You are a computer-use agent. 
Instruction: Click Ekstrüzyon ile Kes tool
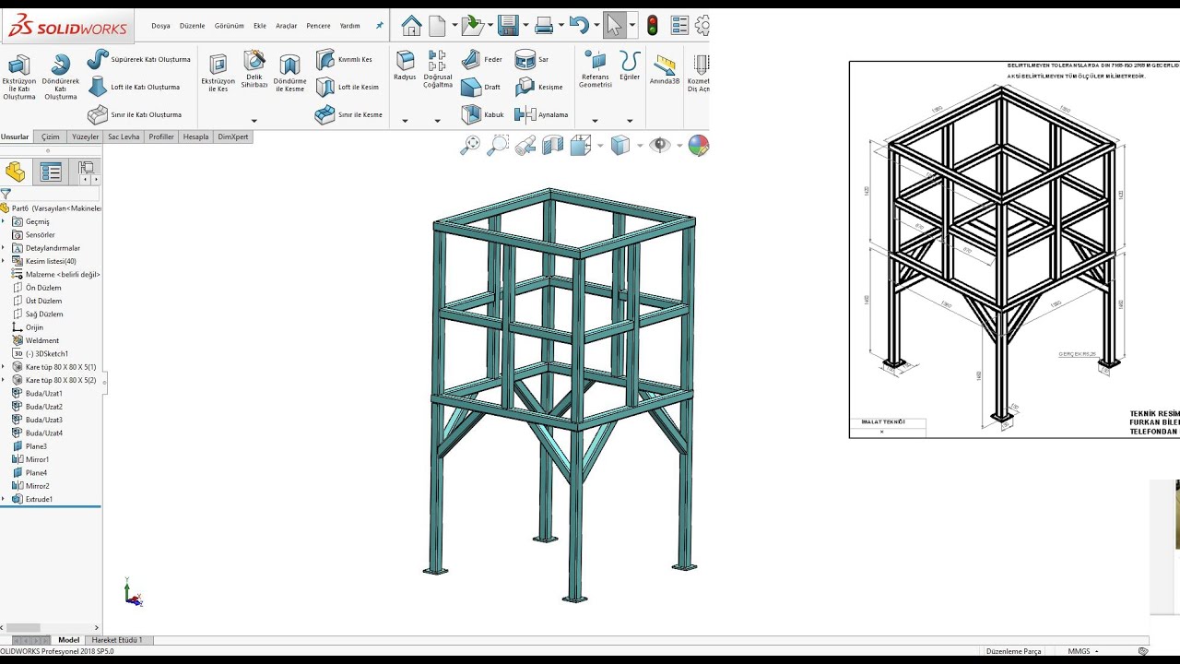218,74
